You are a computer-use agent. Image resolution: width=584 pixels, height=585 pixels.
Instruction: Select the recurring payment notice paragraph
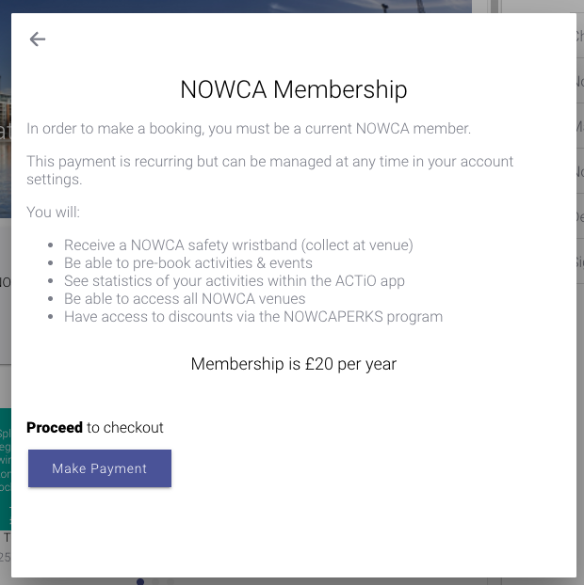pos(269,170)
